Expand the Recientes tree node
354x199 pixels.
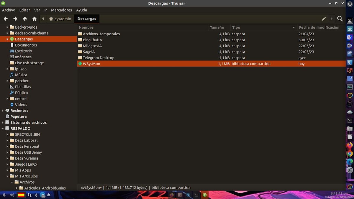pos(3,111)
